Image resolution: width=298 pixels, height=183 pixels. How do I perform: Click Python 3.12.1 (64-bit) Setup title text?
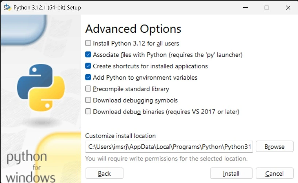click(x=47, y=8)
